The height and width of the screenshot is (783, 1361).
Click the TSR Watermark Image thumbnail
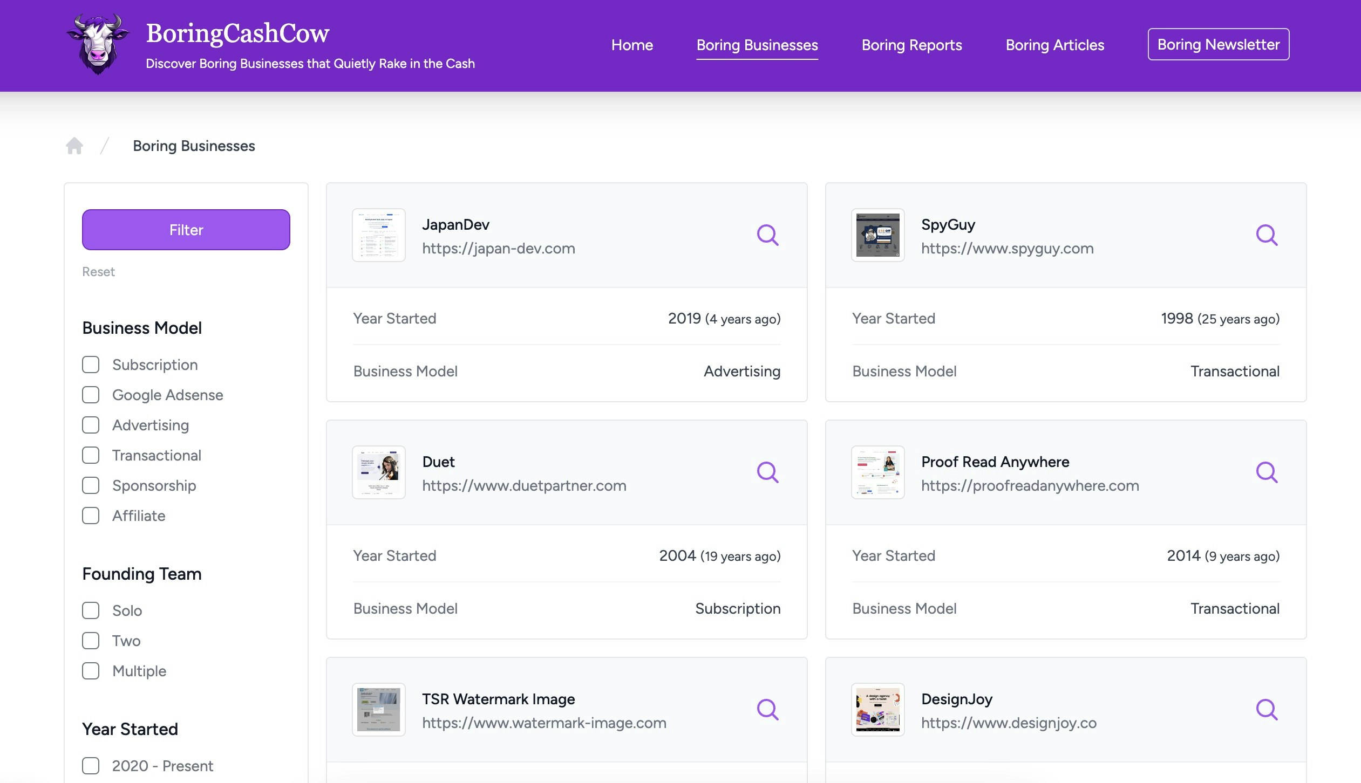pyautogui.click(x=379, y=710)
